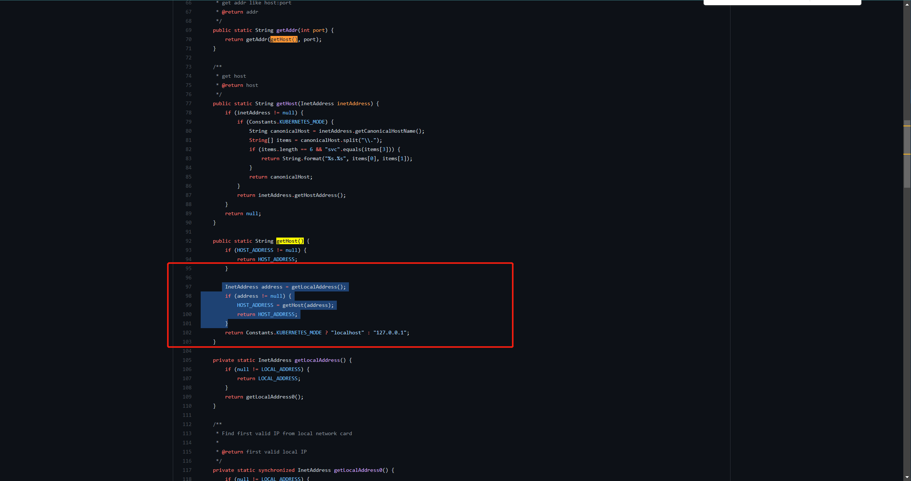
Task: Click getLocalAddress0 in the line 117 declaration
Action: pyautogui.click(x=358, y=470)
